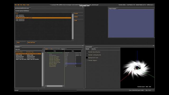This screenshot has width=169, height=95.
Task: Open the Edit menu
Action: point(18,5)
